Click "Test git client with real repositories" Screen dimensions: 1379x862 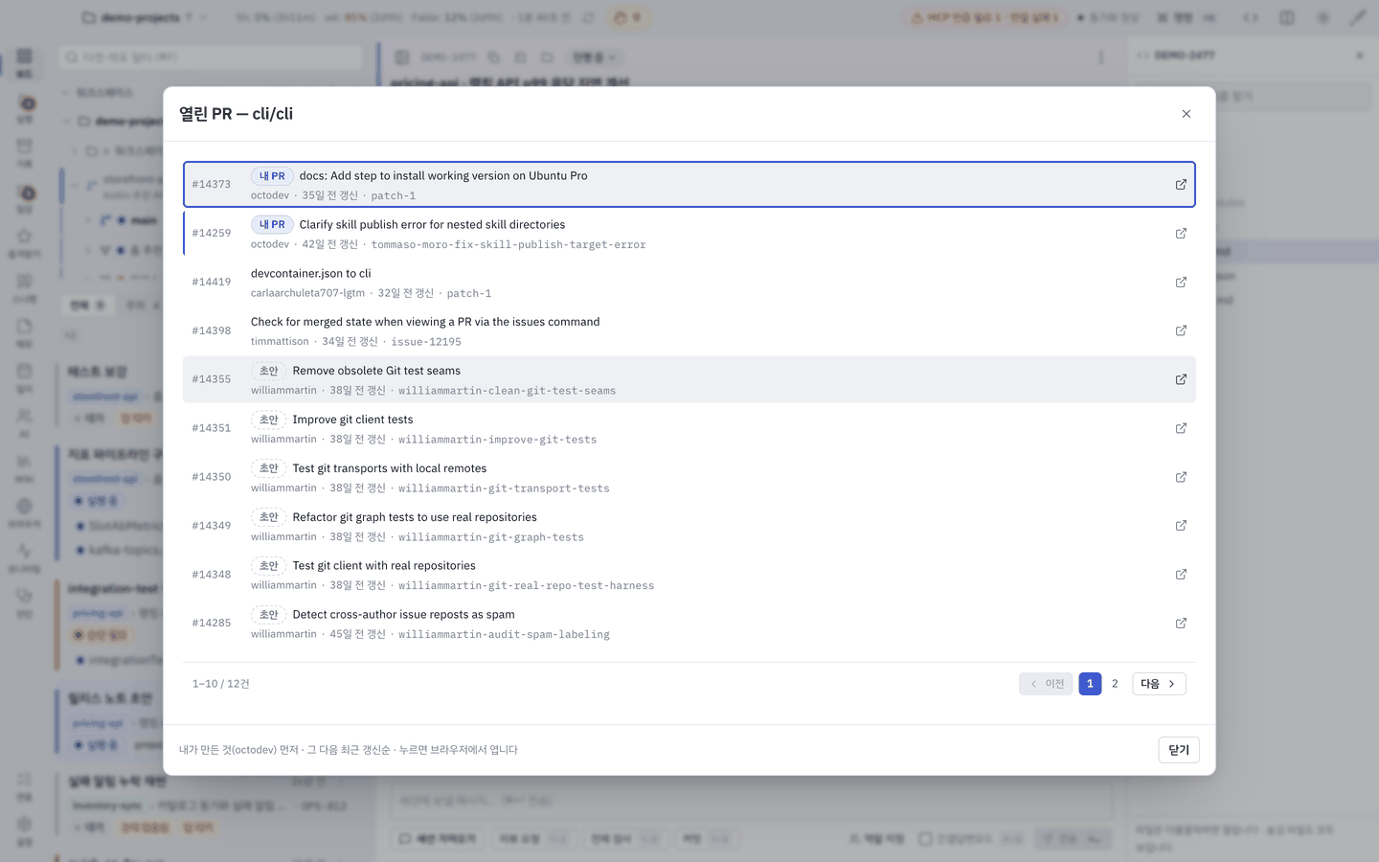(384, 567)
